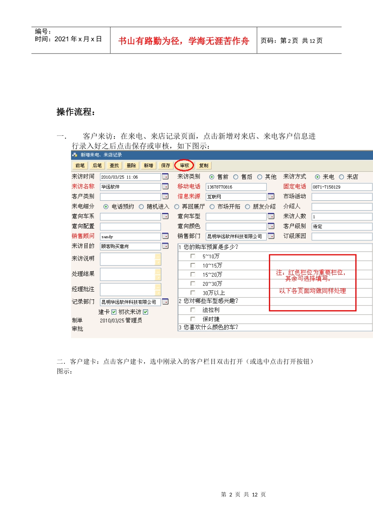Click question row 您对哪些车型感兴趣?
The width and height of the screenshot is (373, 529).
click(275, 301)
